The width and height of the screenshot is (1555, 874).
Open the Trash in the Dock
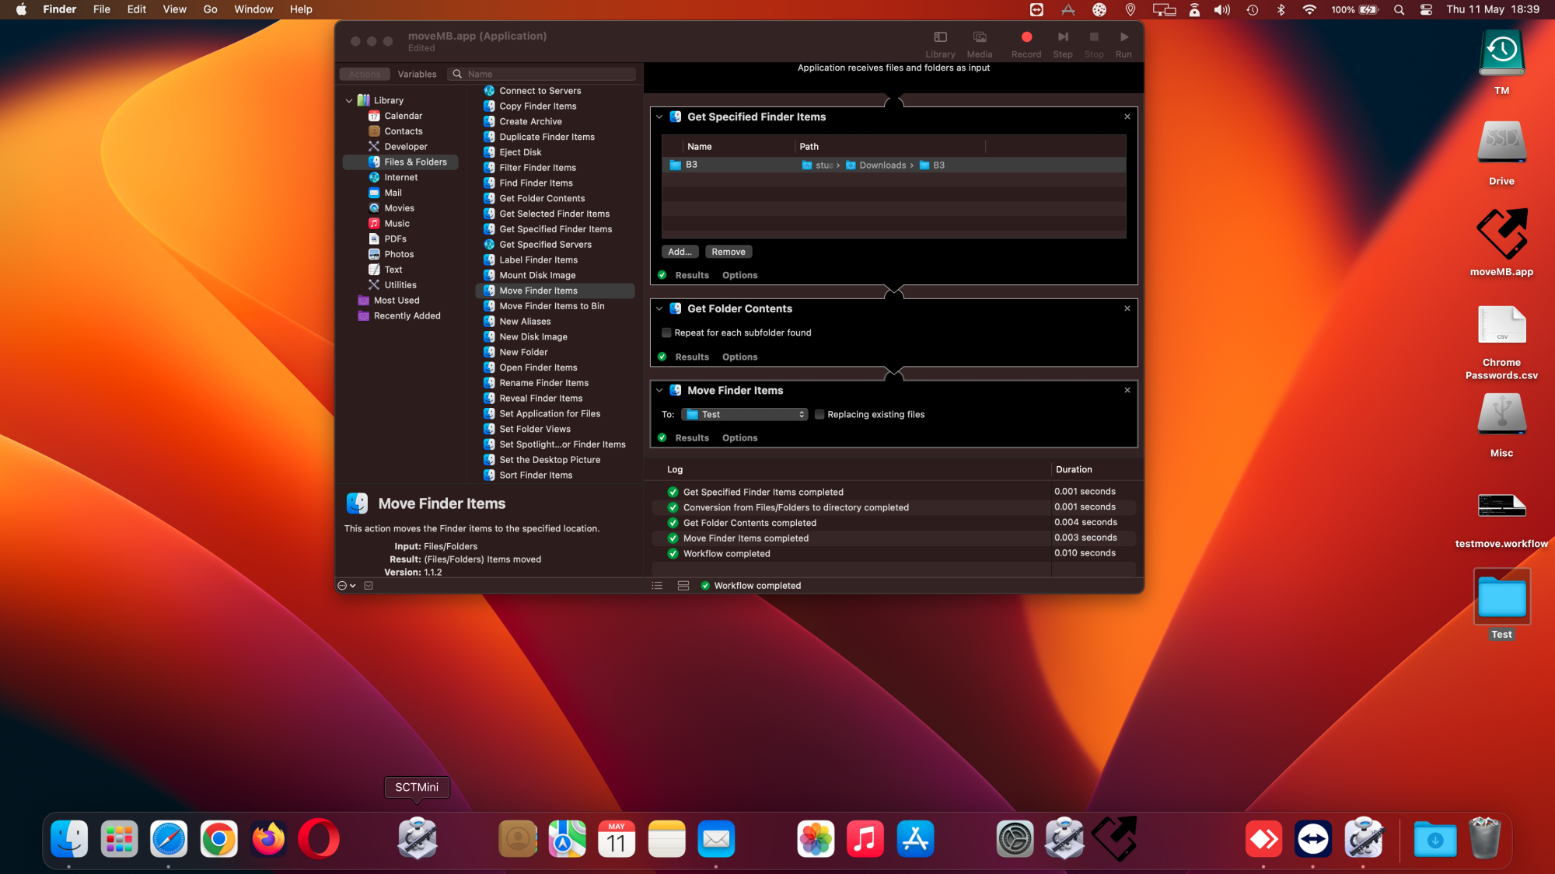(1484, 838)
